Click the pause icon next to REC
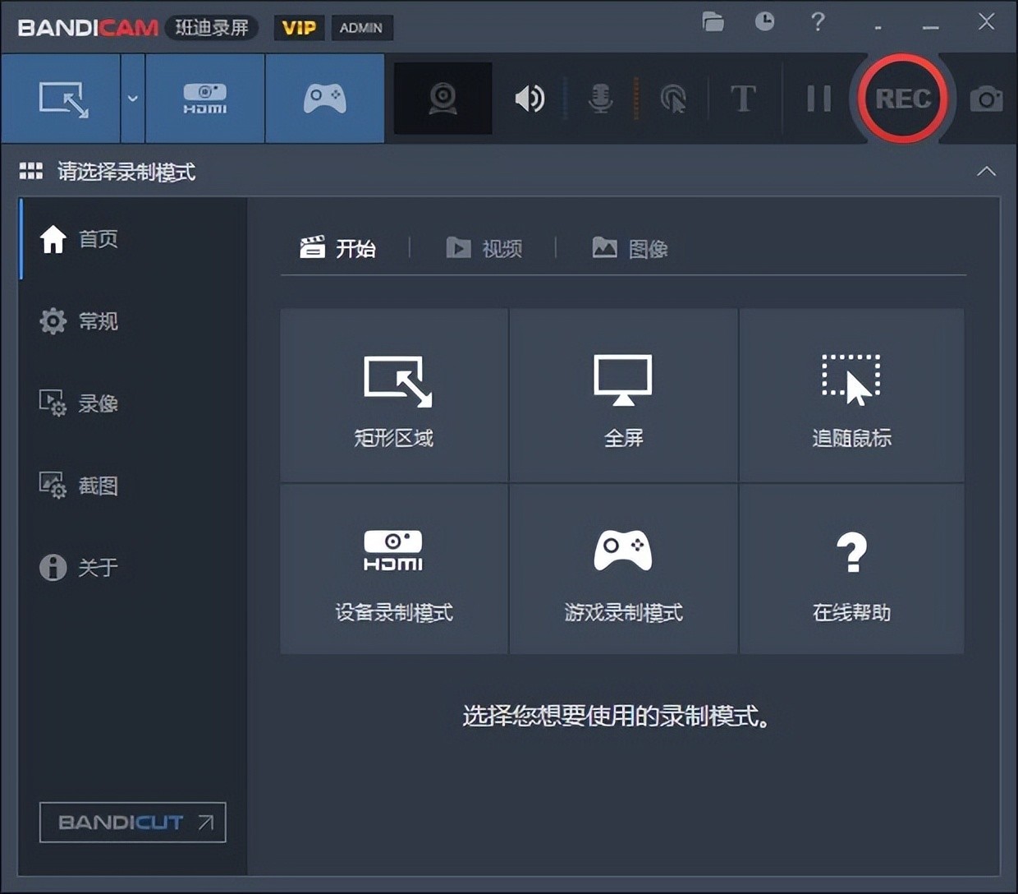The height and width of the screenshot is (894, 1018). [x=819, y=99]
